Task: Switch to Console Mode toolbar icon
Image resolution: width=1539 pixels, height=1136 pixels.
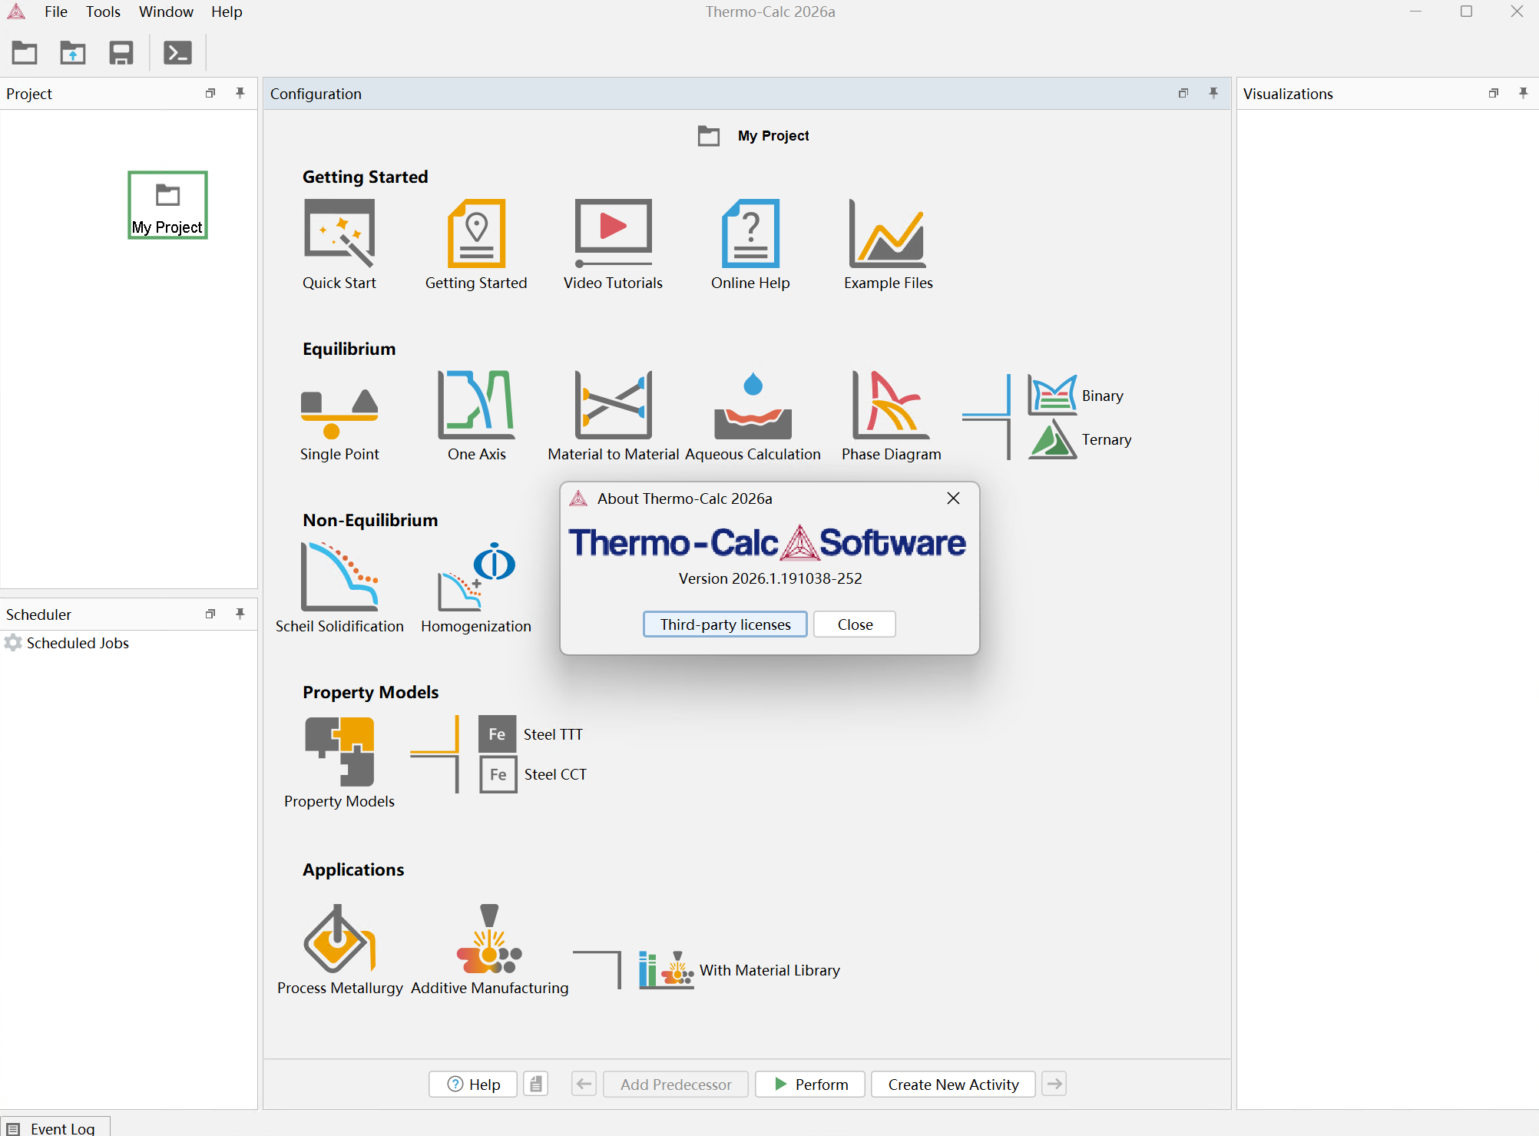Action: (x=177, y=53)
